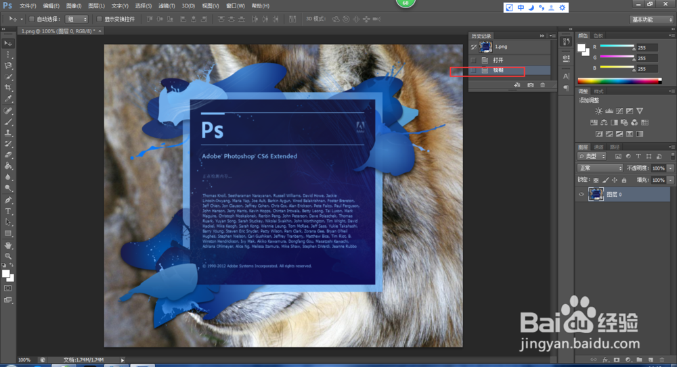
Task: Select the Clone Stamp tool
Action: (x=8, y=133)
